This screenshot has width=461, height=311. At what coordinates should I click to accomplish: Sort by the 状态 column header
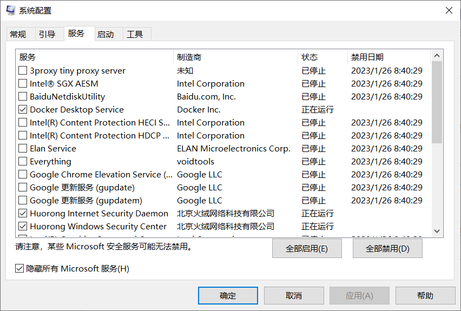coord(322,57)
